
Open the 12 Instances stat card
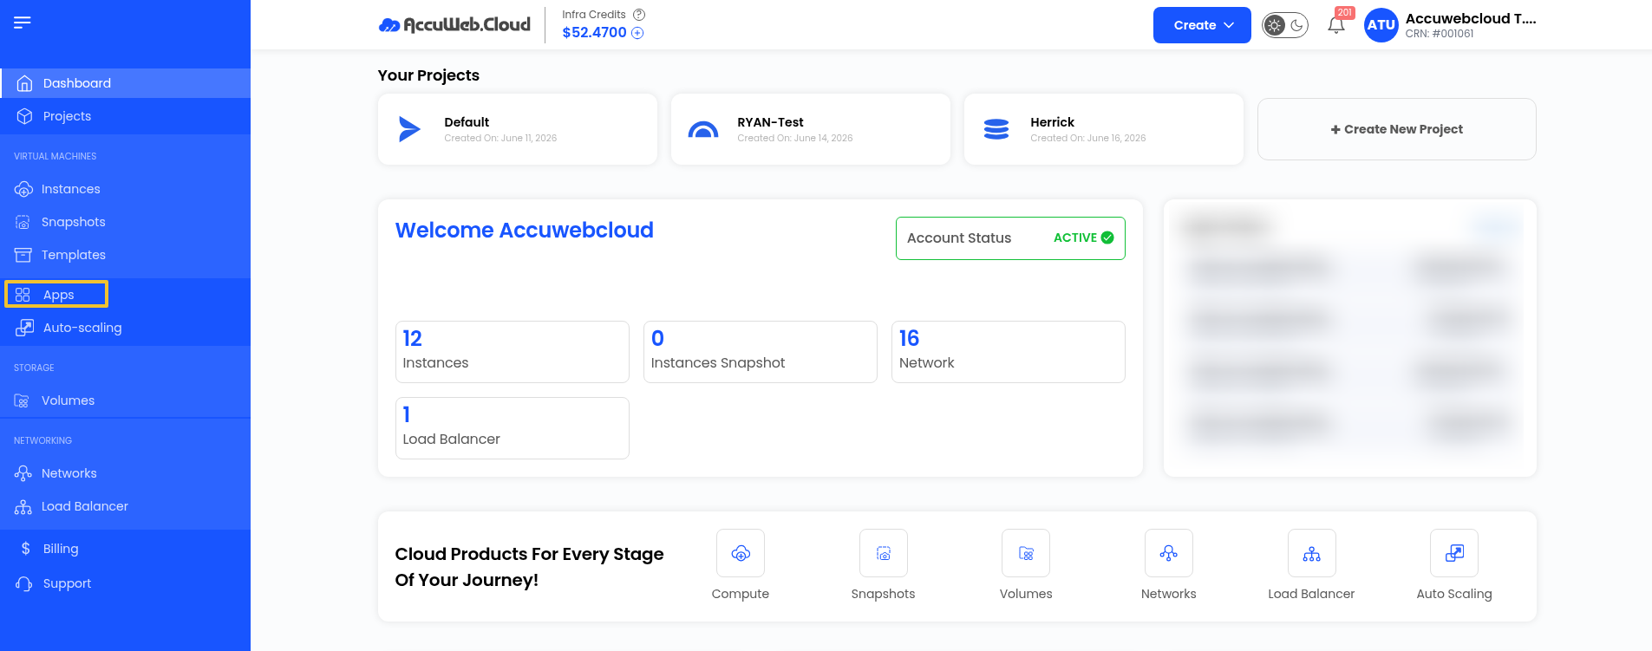(x=513, y=352)
